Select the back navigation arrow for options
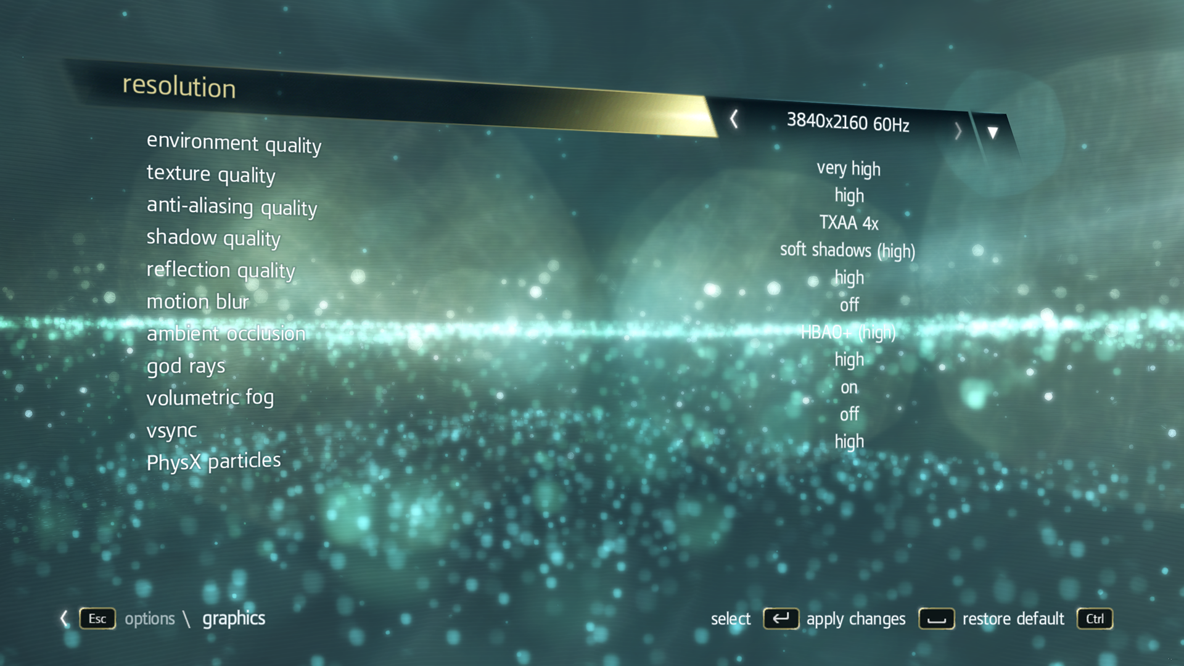1184x666 pixels. pyautogui.click(x=64, y=618)
